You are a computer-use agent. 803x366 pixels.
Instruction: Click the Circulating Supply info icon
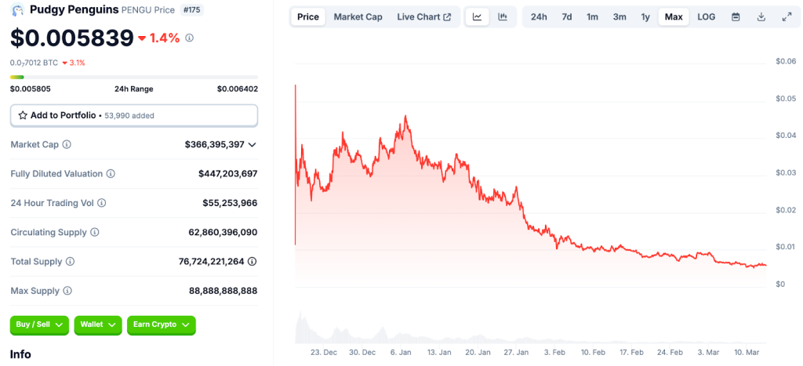95,233
